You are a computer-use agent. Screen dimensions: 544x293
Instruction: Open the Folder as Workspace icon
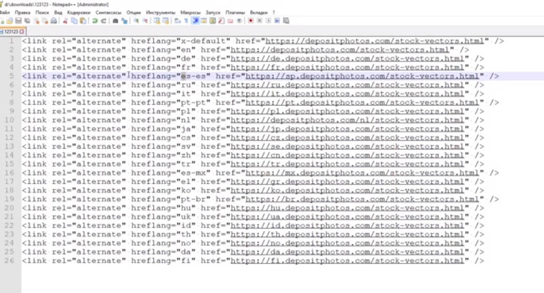point(230,21)
